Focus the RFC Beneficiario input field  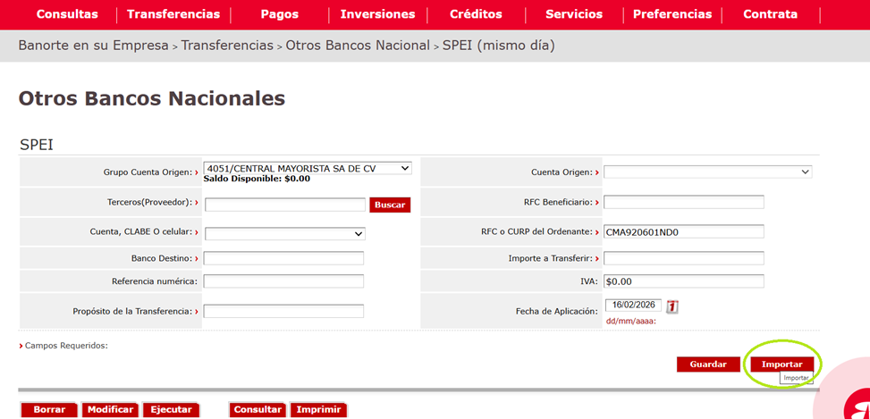click(683, 202)
